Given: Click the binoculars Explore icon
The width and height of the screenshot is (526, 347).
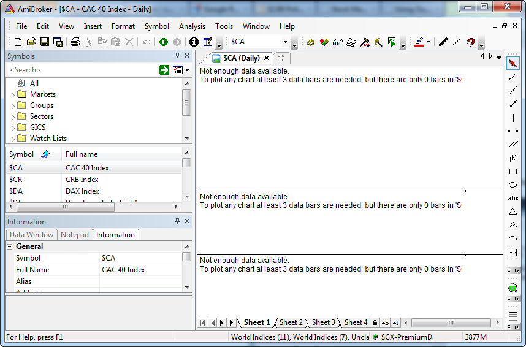Looking at the screenshot, I should (337, 42).
